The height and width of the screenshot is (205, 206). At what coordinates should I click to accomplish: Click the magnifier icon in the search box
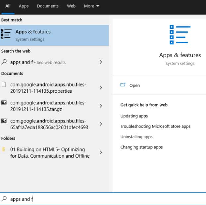click(4, 199)
